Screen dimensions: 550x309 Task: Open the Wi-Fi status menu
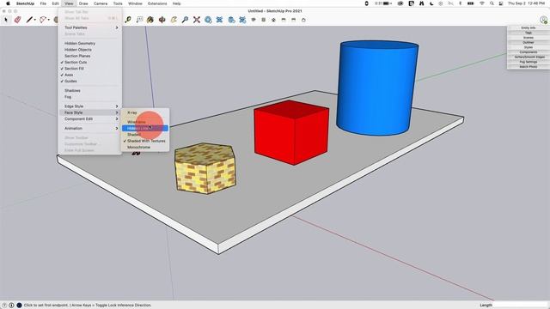(482, 3)
